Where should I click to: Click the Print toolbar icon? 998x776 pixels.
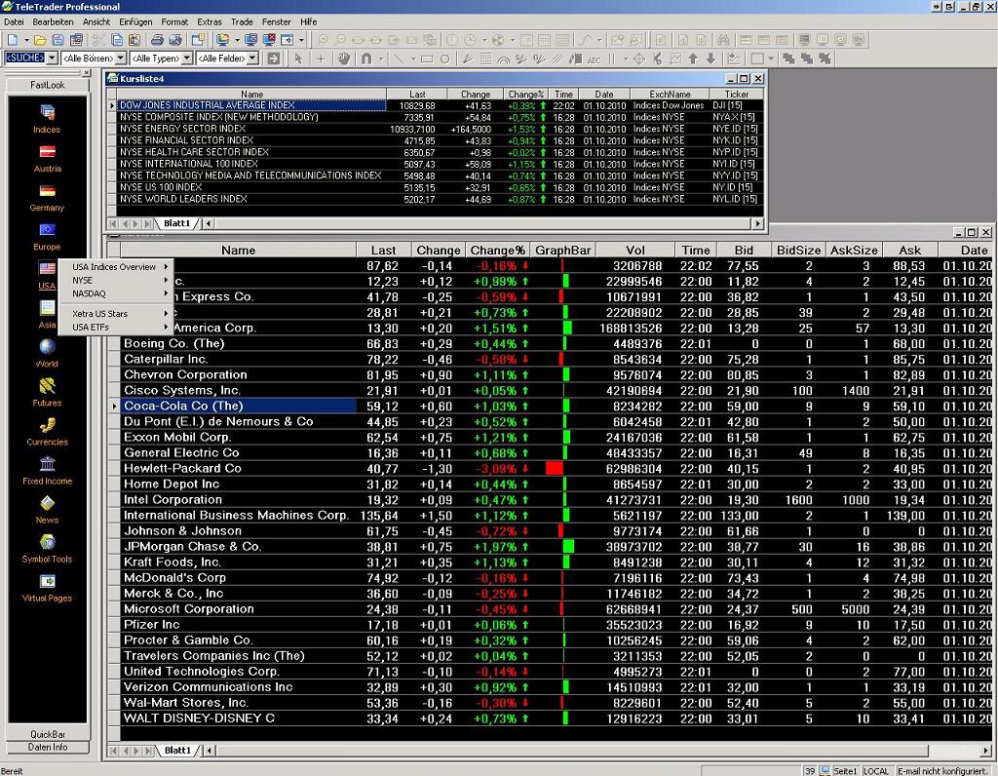pyautogui.click(x=157, y=40)
